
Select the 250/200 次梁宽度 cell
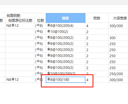(118, 74)
